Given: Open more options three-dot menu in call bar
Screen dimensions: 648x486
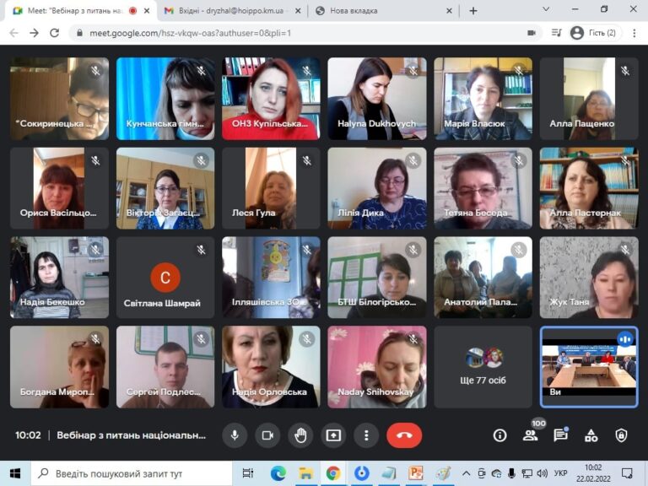Looking at the screenshot, I should point(366,435).
